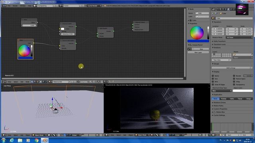Toggle the Grease Pencil checkbox

coord(190,45)
